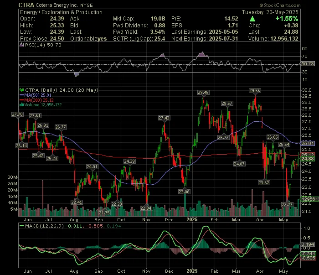Click the 27.43 peak label

click(164, 118)
